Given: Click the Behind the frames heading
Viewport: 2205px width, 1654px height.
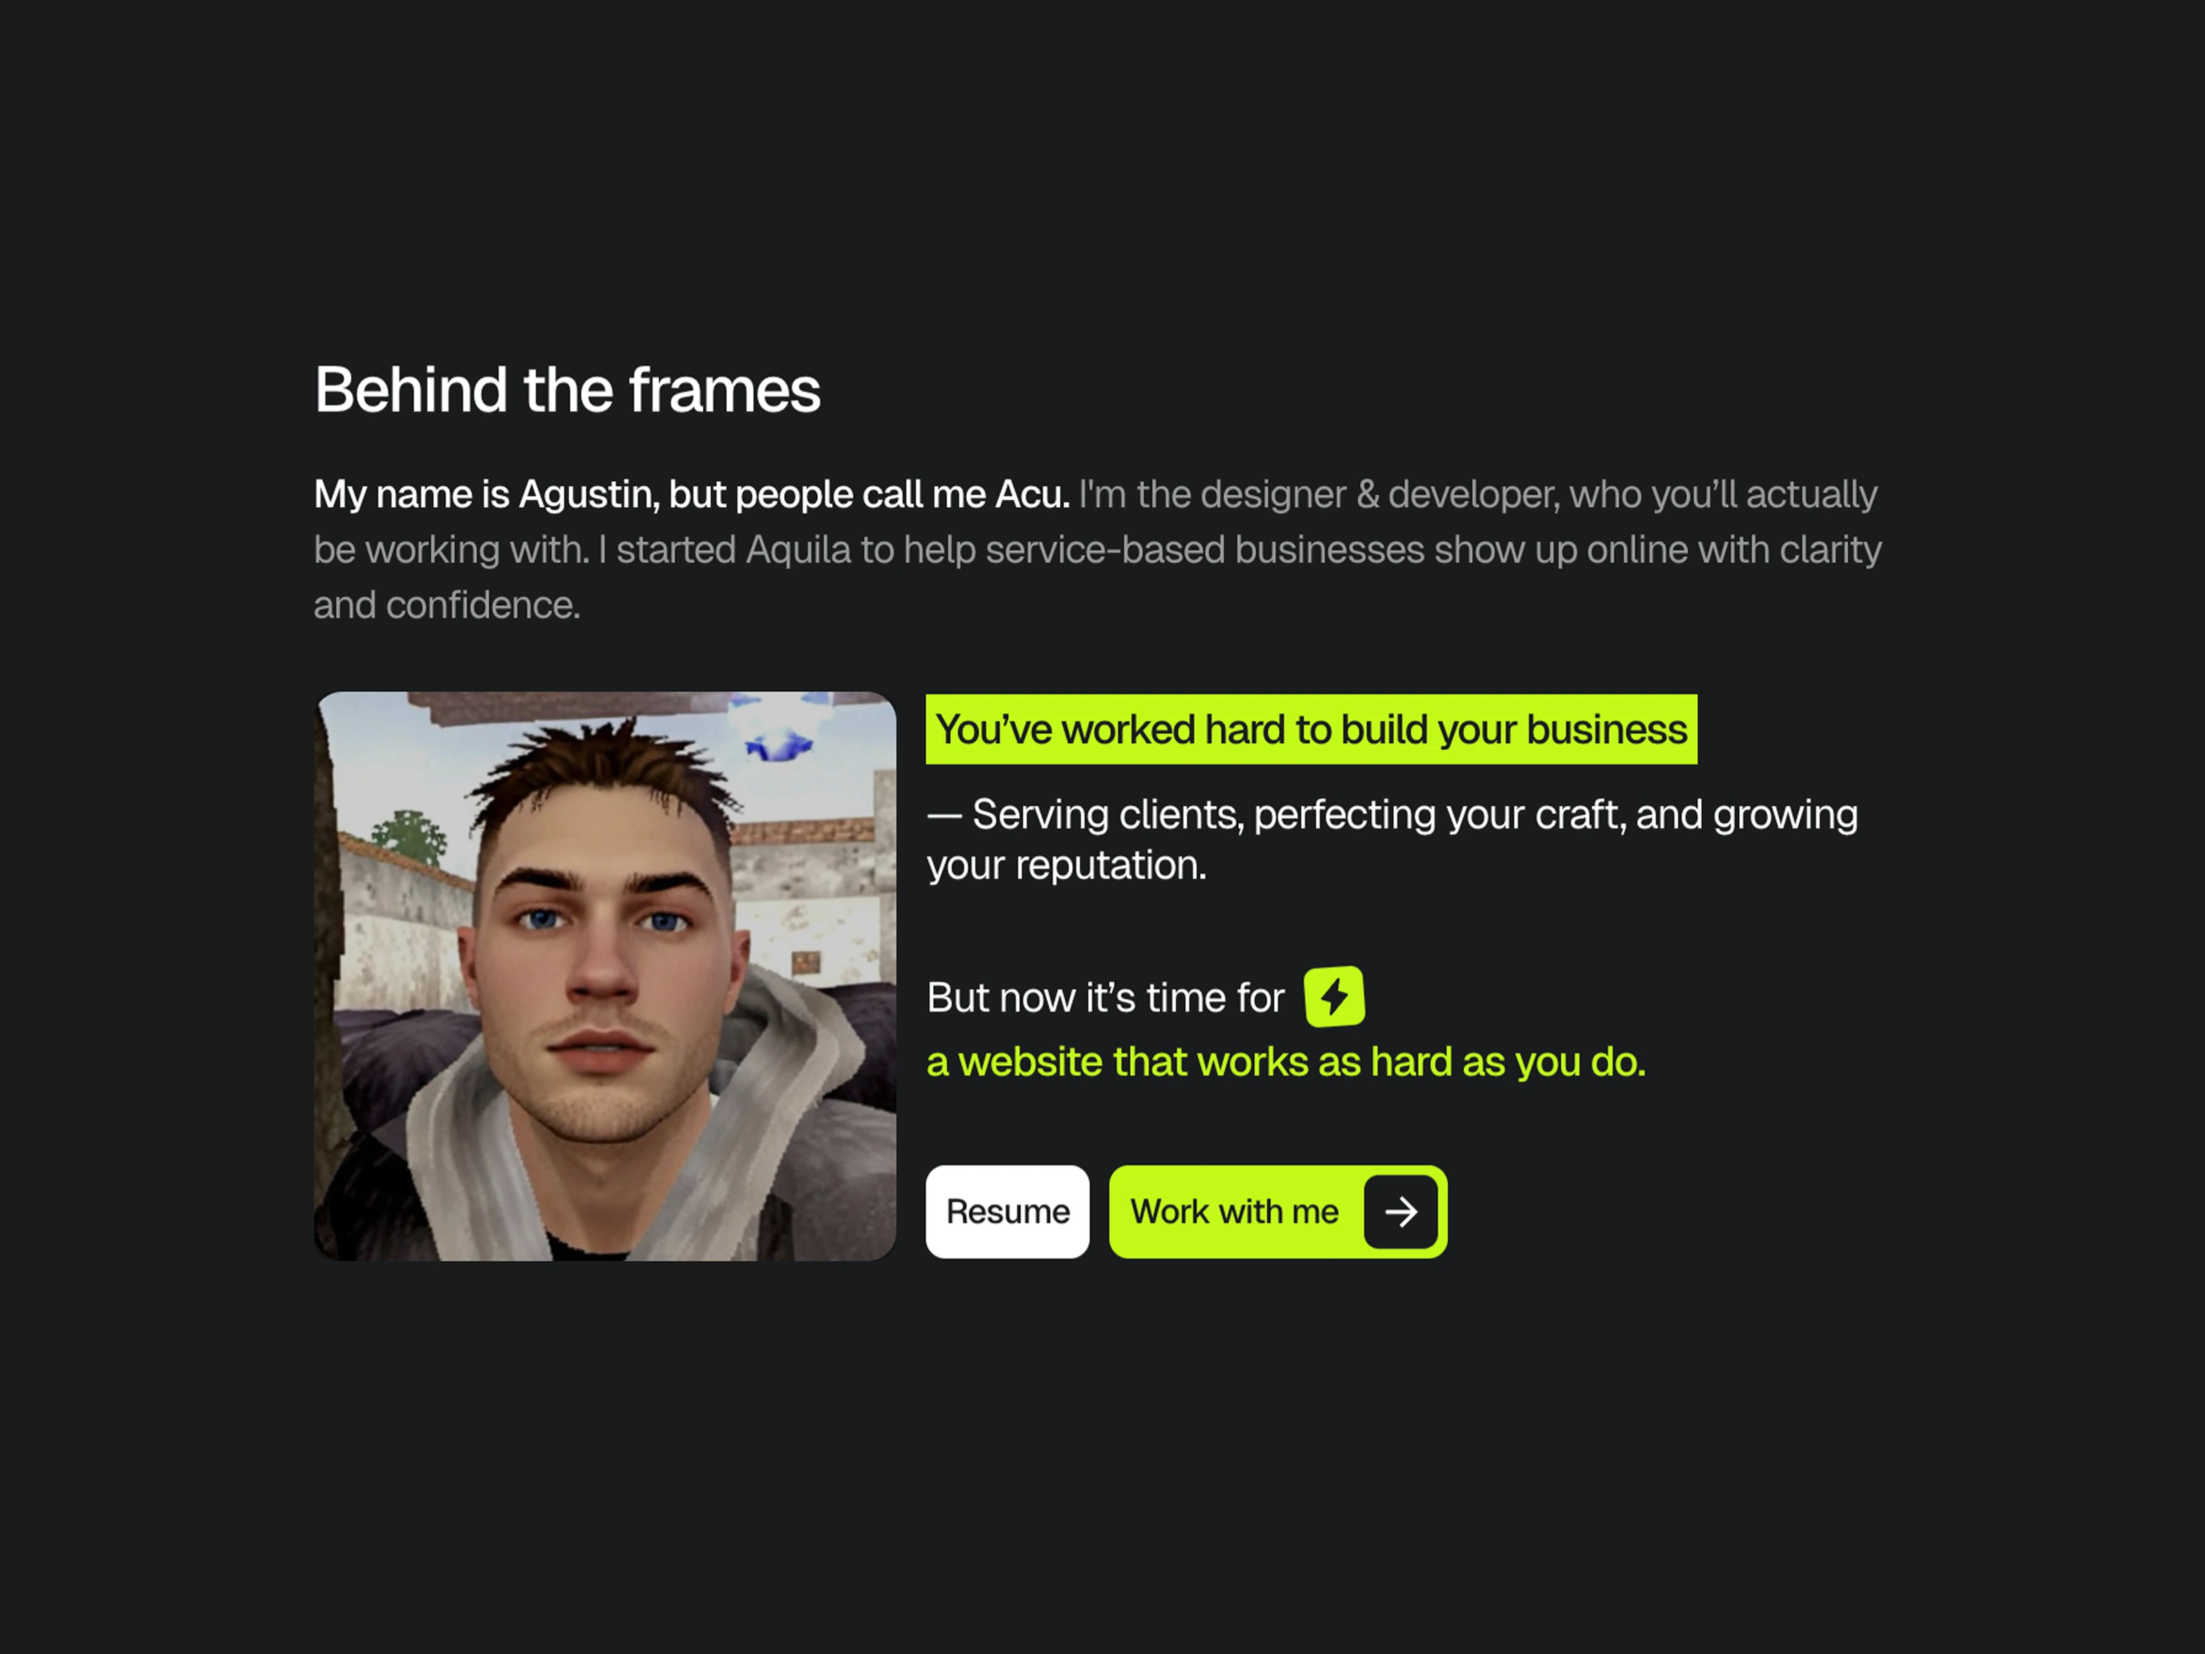Looking at the screenshot, I should pos(567,390).
